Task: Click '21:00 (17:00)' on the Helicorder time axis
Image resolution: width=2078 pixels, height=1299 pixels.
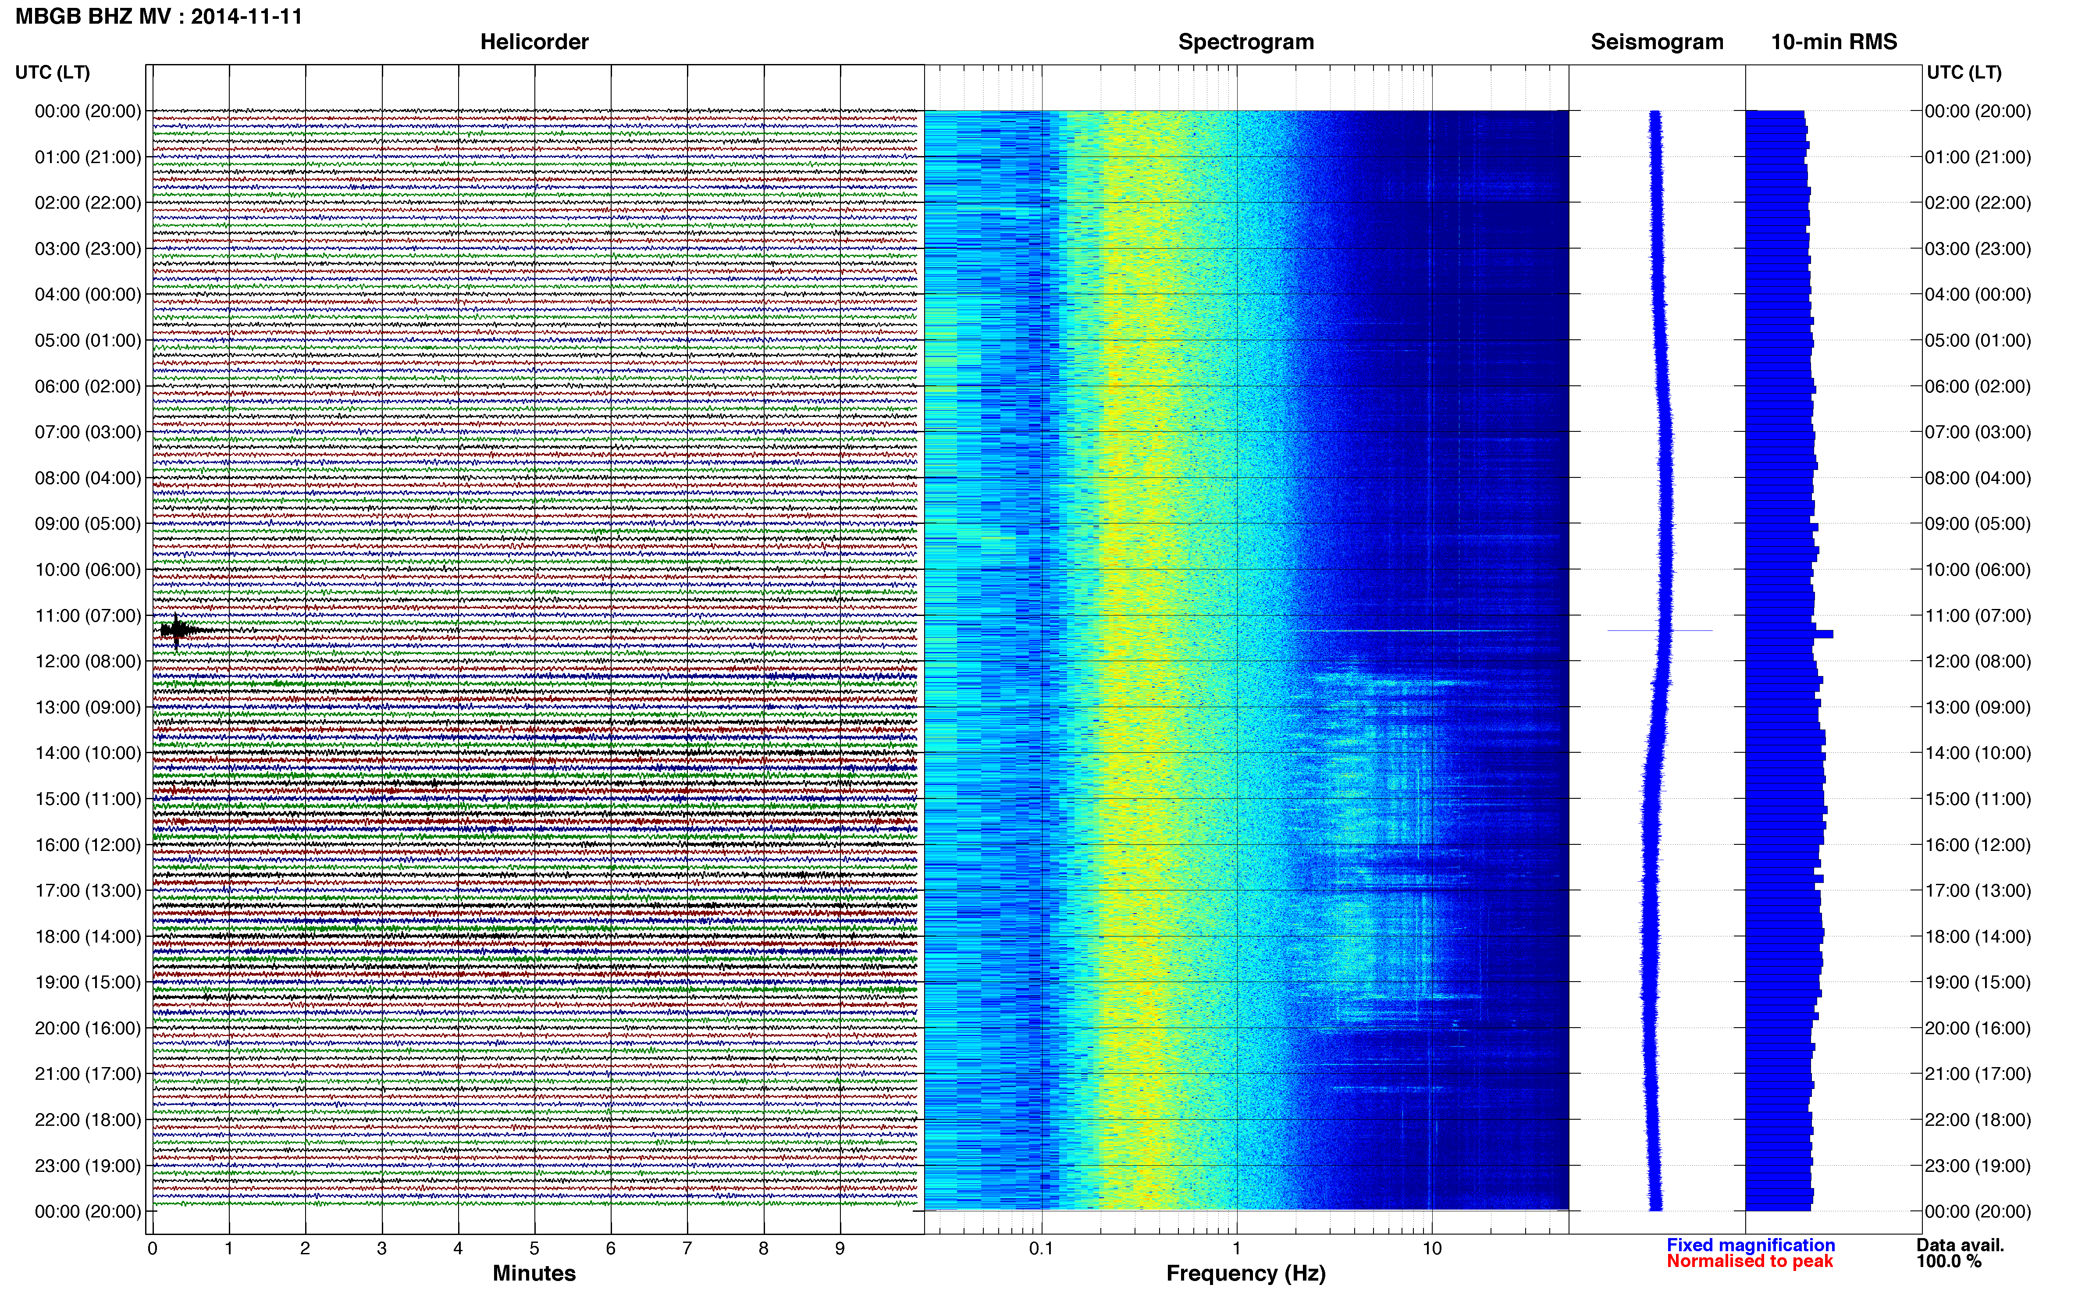Action: click(88, 1074)
